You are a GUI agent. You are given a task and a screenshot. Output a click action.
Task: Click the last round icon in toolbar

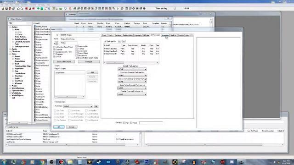[144, 8]
